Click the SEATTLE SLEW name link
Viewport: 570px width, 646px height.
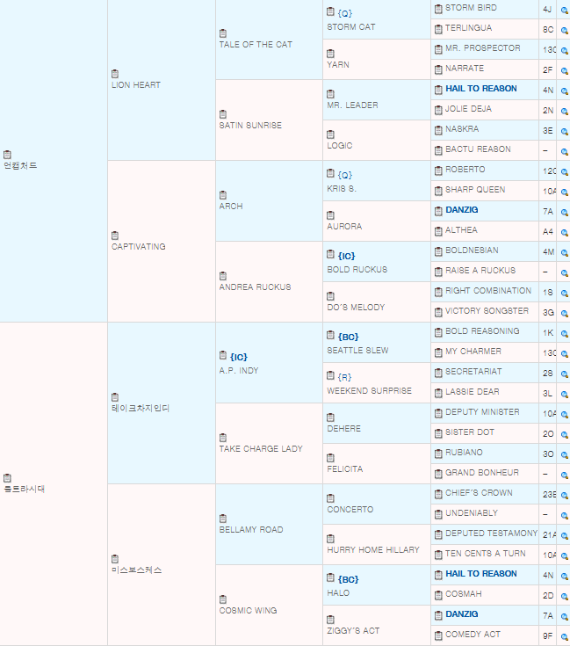tap(357, 351)
